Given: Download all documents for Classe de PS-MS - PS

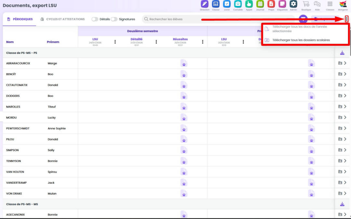Looking at the screenshot, I should 342,53.
